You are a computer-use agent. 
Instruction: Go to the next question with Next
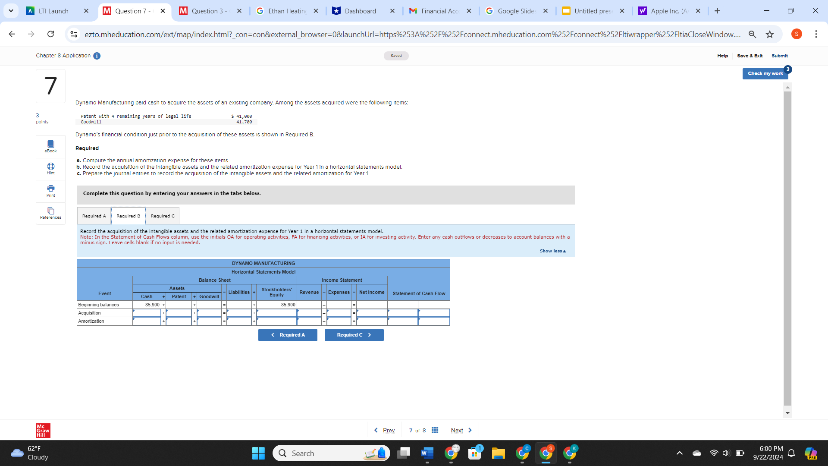457,430
